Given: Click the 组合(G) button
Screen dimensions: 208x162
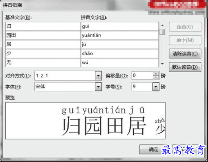Looking at the screenshot, I should tap(185, 27).
